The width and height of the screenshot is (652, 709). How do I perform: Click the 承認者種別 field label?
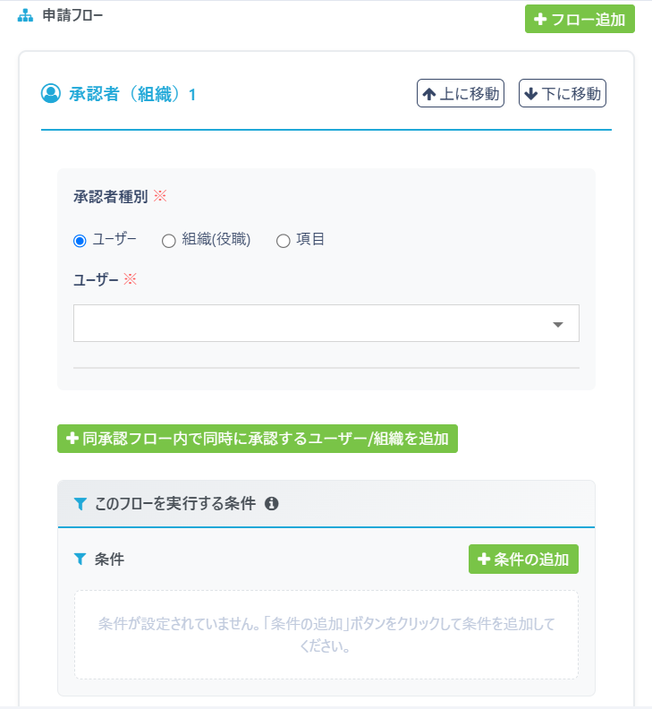pos(110,197)
